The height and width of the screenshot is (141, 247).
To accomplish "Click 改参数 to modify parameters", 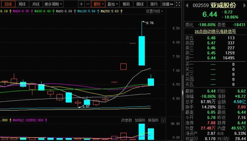I will 127,121.
